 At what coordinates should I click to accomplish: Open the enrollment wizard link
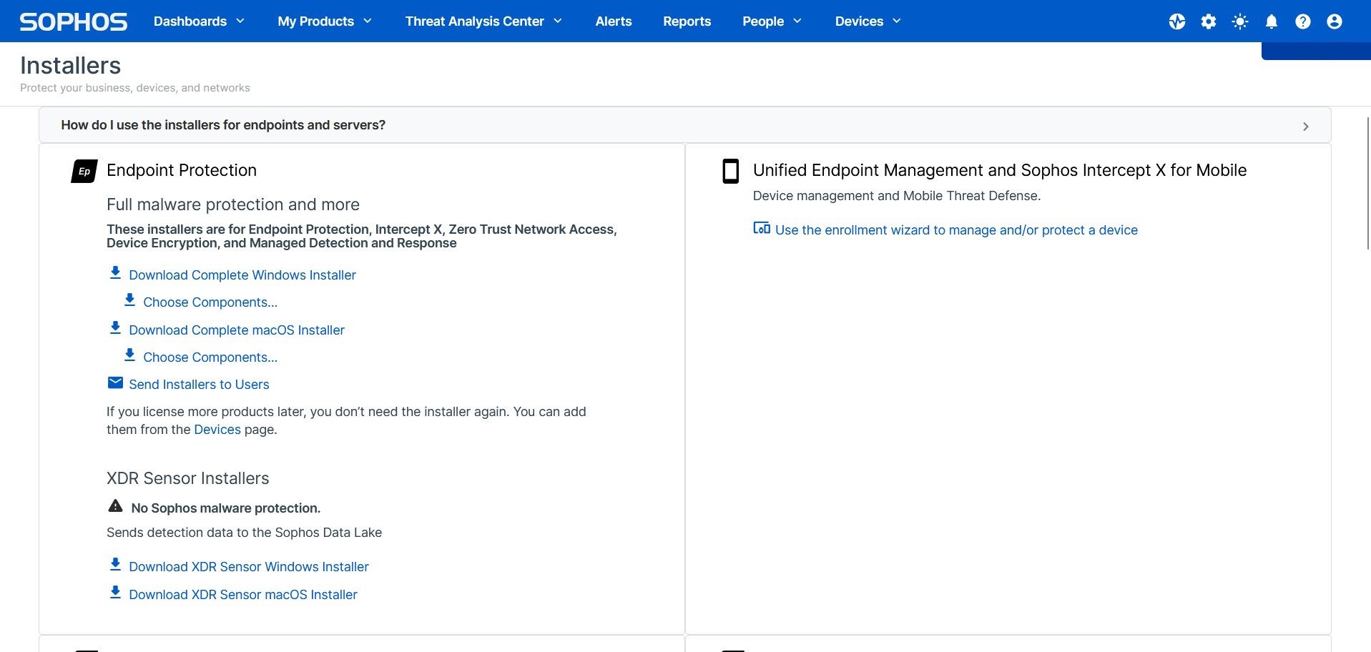956,229
